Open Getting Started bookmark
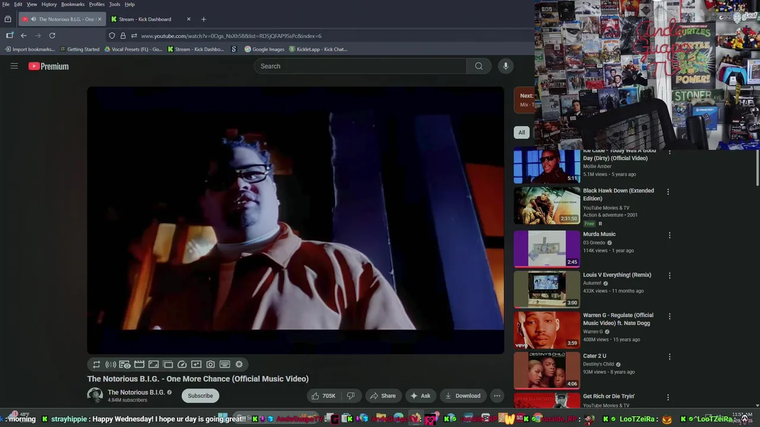The width and height of the screenshot is (760, 427). point(80,49)
